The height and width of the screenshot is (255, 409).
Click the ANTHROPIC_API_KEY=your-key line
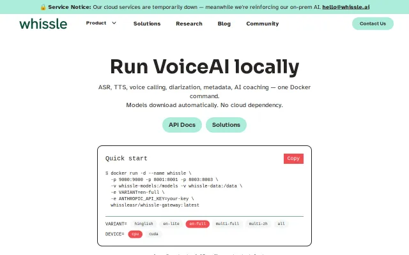[152, 199]
